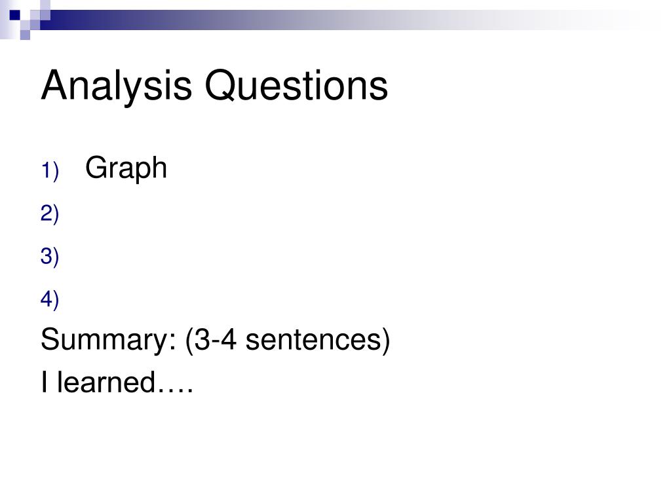671x503 pixels.
Task: Select the word "Analysis" in the title
Action: [x=117, y=86]
